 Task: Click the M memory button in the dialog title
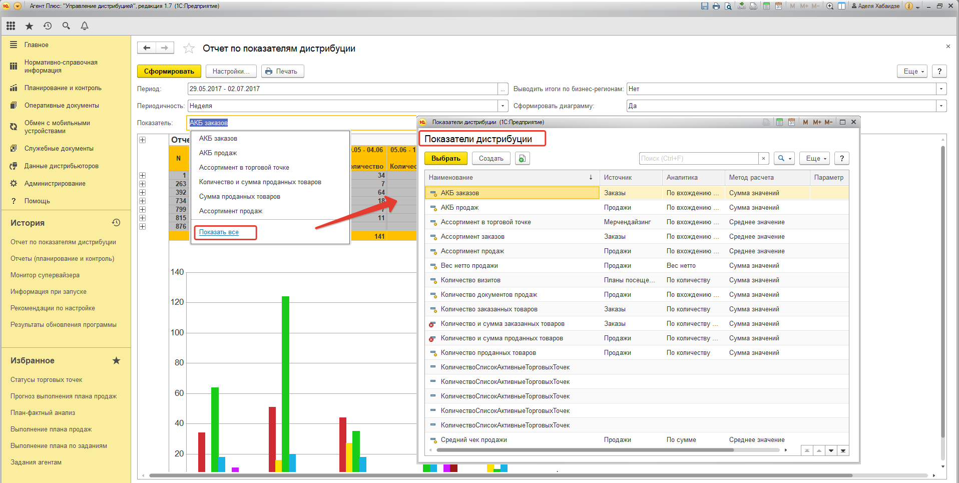coord(805,122)
